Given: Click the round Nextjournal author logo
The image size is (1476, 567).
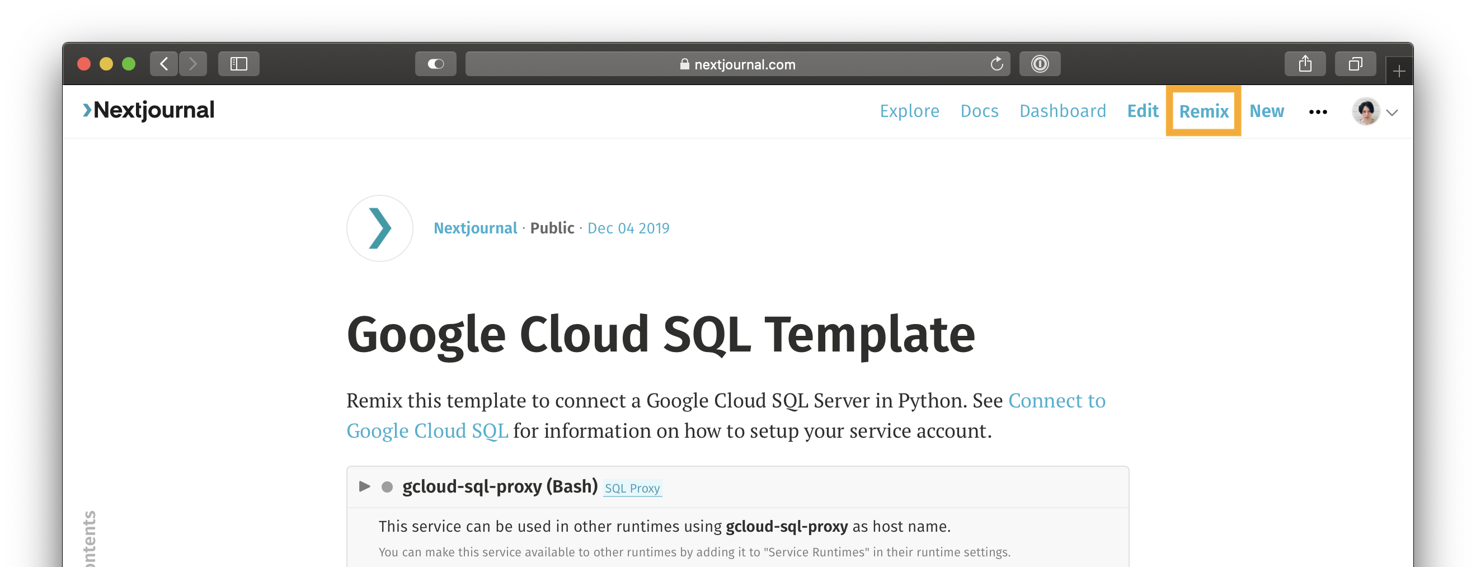Looking at the screenshot, I should point(379,228).
